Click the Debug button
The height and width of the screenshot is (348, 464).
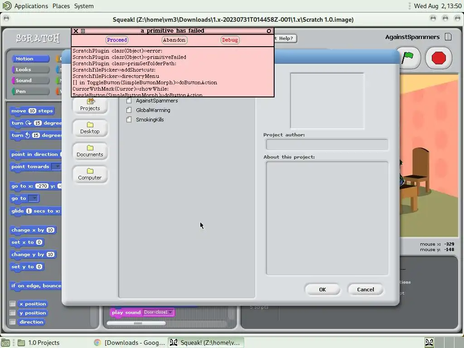tap(230, 40)
